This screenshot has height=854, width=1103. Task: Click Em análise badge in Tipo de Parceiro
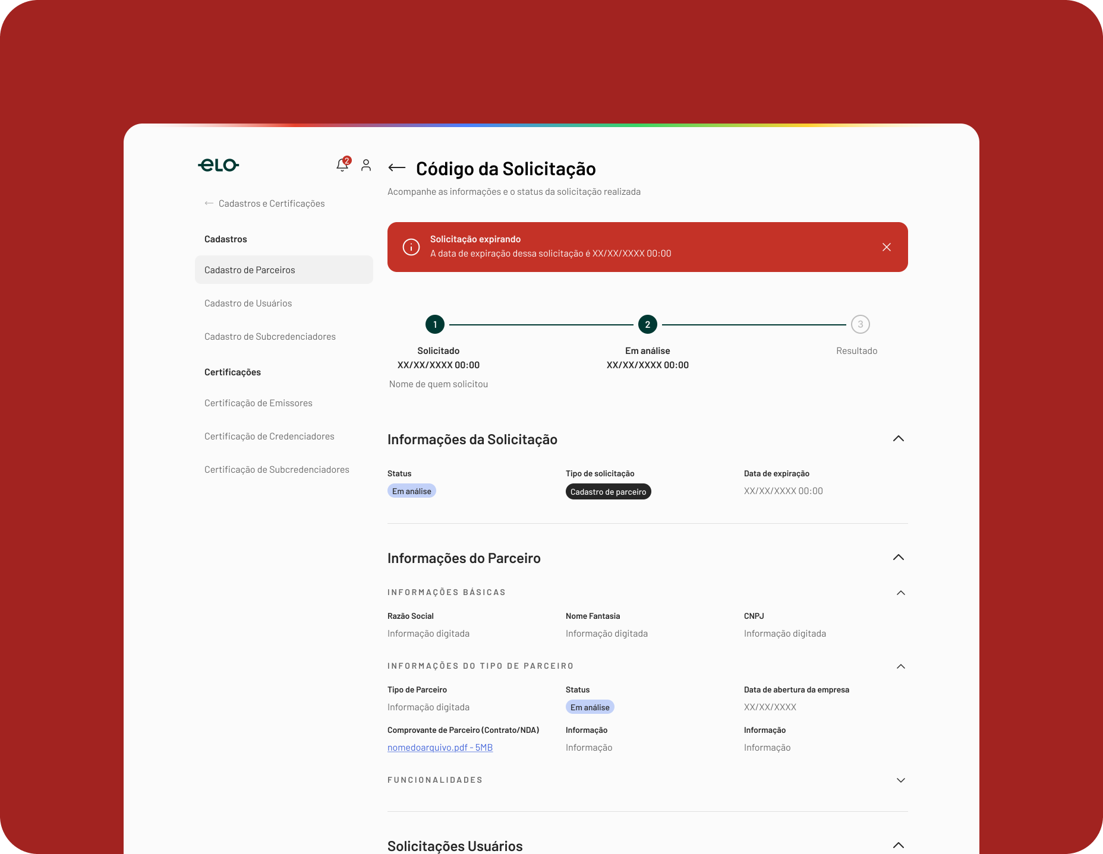click(x=590, y=707)
